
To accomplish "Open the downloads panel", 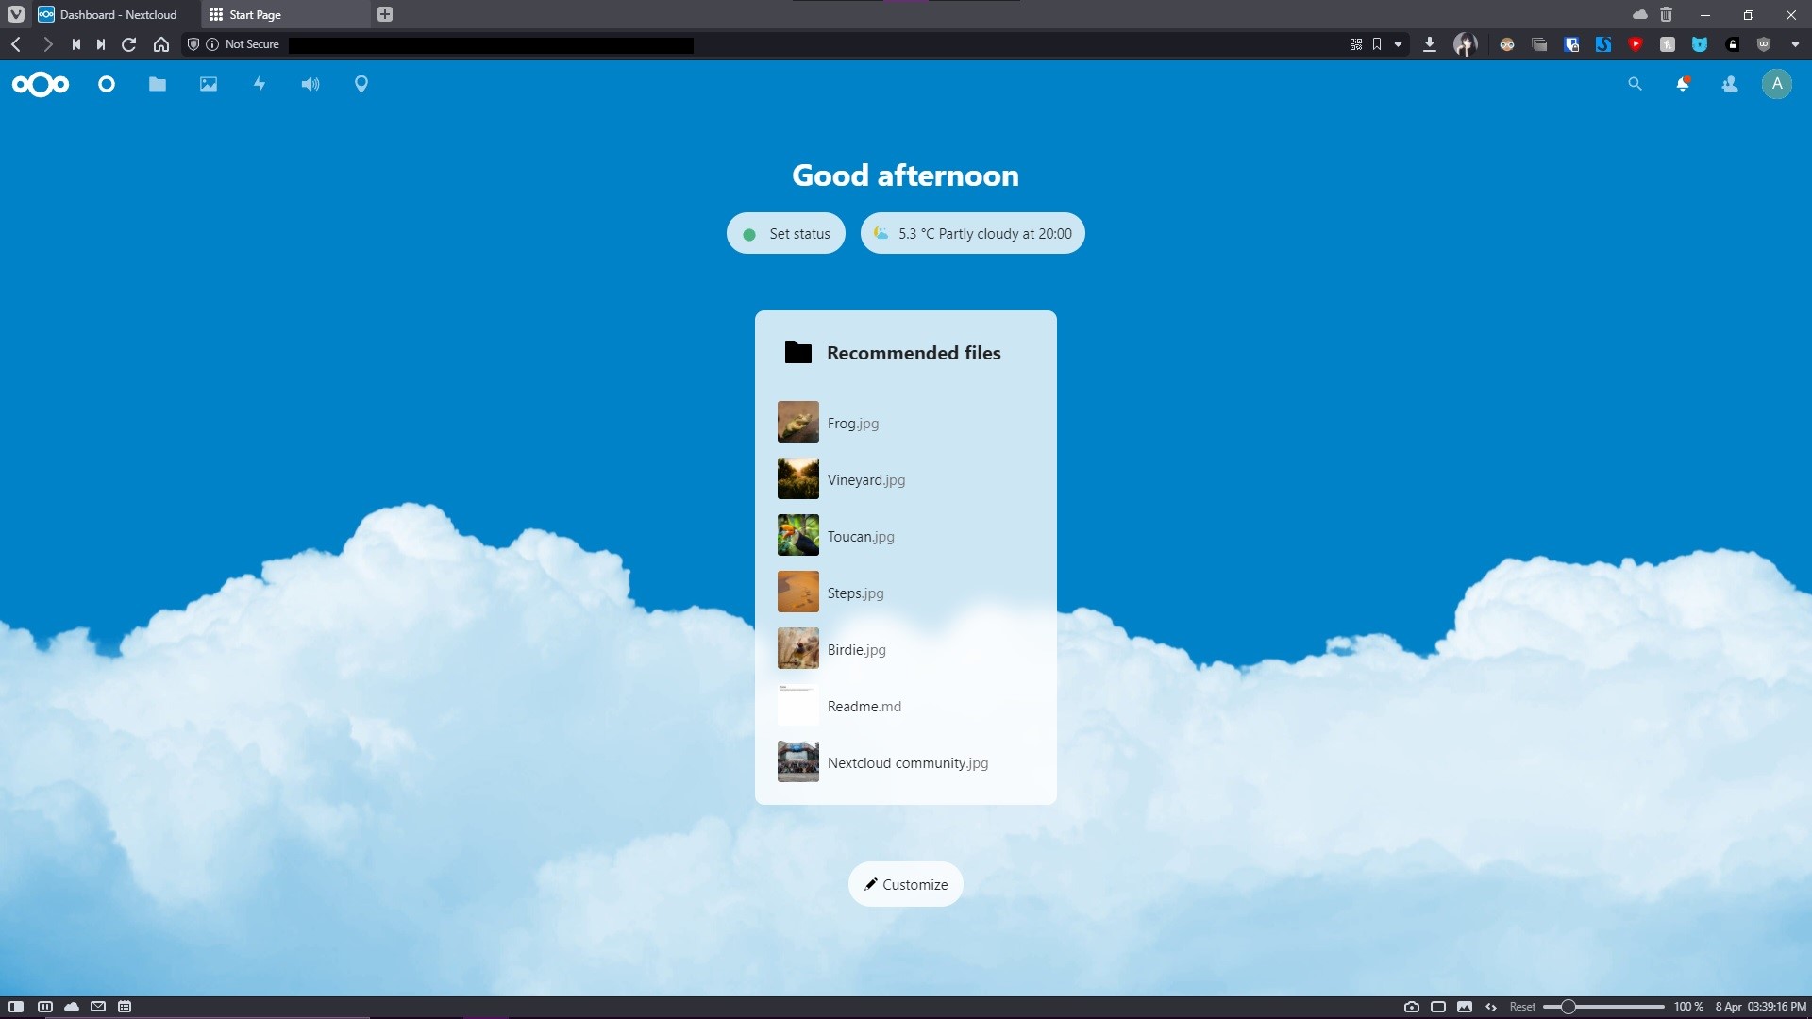I will coord(1430,44).
